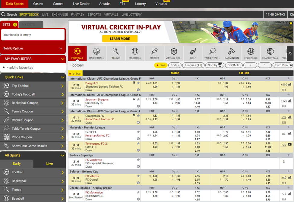294x202 pixels.
Task: Collapse the Quick Links panel
Action: coord(62,77)
